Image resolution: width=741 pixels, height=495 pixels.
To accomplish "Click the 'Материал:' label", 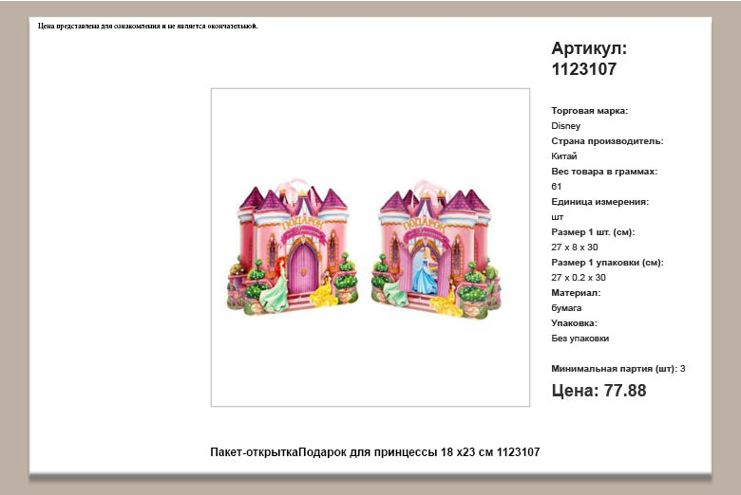I will 576,293.
